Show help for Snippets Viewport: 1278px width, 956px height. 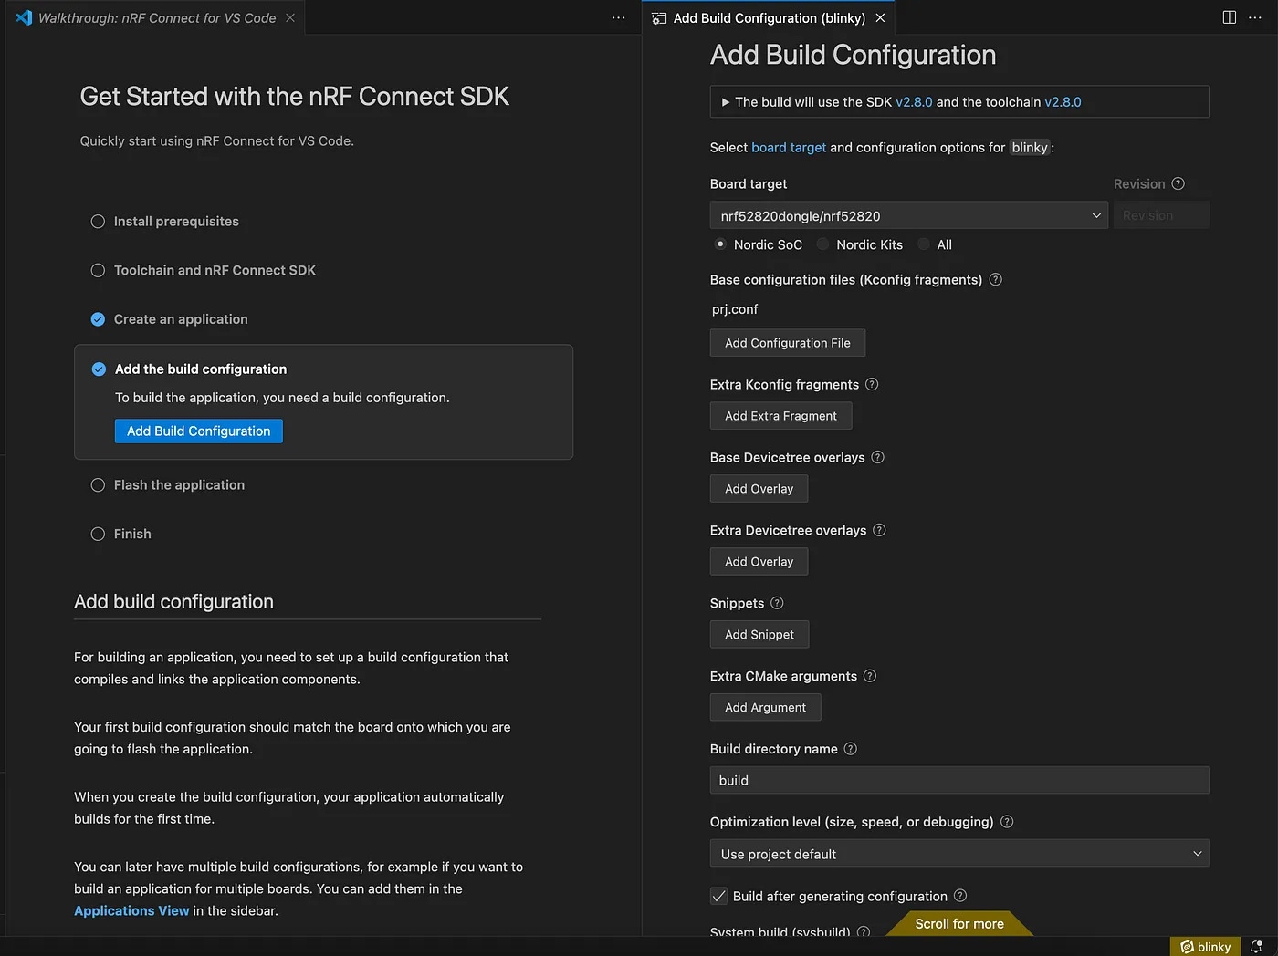click(x=777, y=603)
